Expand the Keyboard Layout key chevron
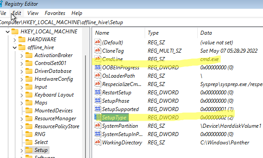The width and height of the screenshot is (263, 158). coord(21,95)
